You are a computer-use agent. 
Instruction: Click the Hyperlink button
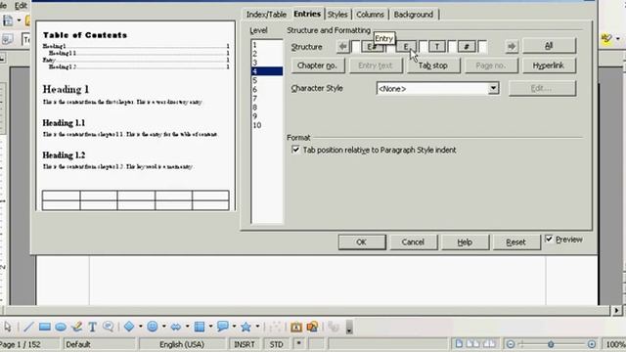(549, 66)
